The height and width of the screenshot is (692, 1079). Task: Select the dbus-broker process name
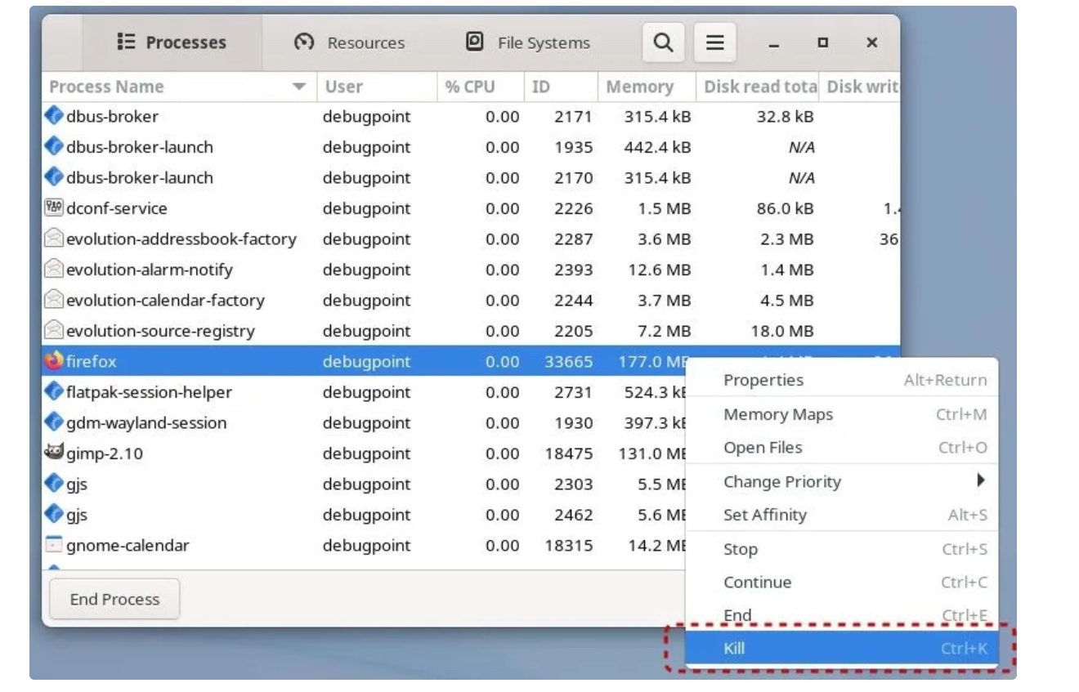(x=113, y=117)
